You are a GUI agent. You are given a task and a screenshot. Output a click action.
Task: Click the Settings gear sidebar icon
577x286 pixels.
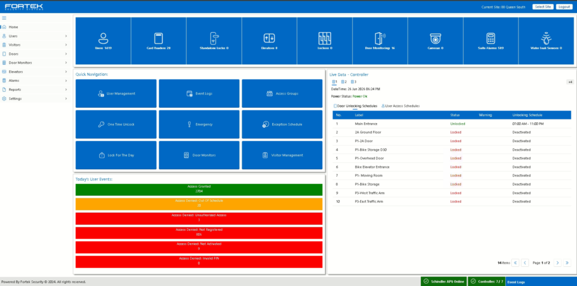tap(4, 99)
